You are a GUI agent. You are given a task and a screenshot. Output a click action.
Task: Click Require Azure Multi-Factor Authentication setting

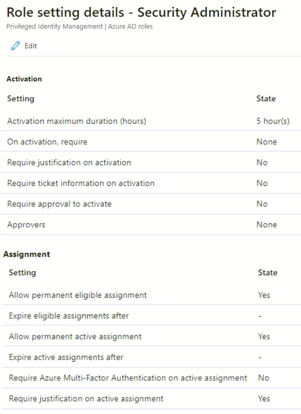128,378
